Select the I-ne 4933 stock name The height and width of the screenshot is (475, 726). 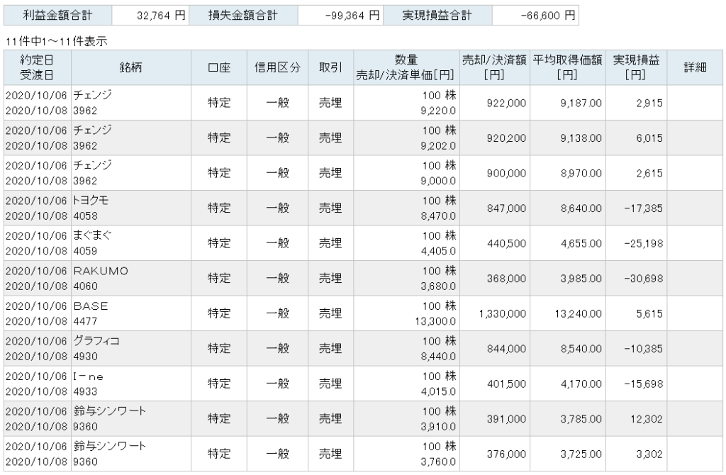click(131, 384)
